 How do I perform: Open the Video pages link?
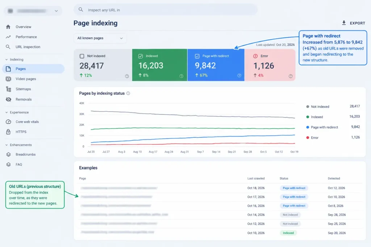click(26, 79)
